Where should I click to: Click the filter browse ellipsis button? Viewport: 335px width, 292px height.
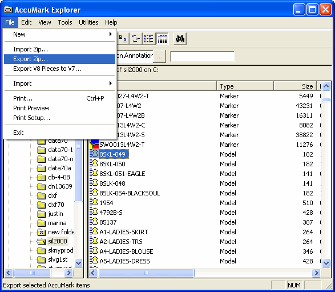159,57
